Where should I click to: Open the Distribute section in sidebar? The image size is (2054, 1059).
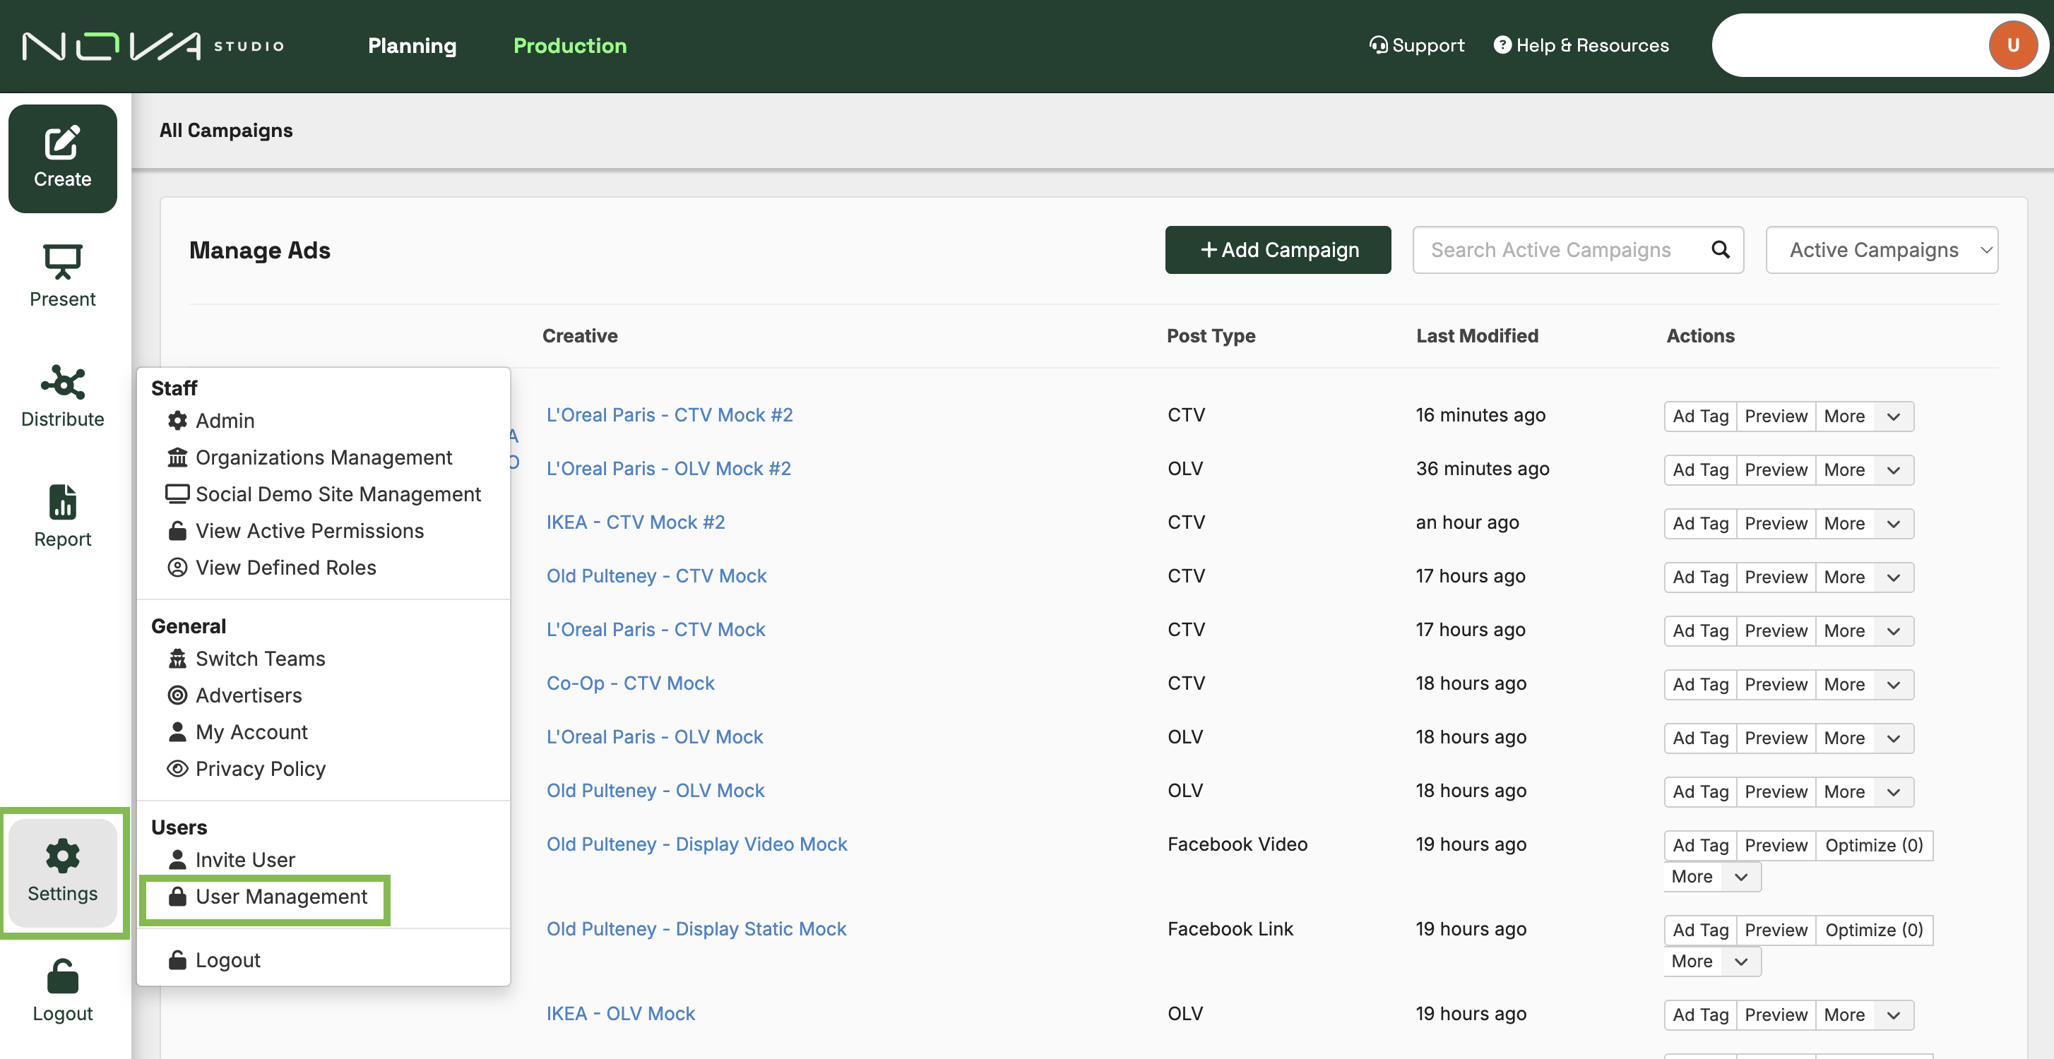pyautogui.click(x=62, y=397)
